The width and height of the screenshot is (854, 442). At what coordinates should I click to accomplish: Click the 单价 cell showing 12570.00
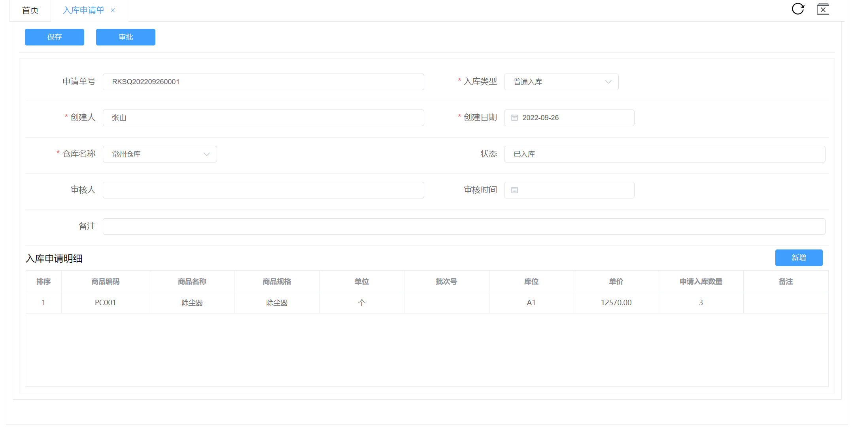616,303
